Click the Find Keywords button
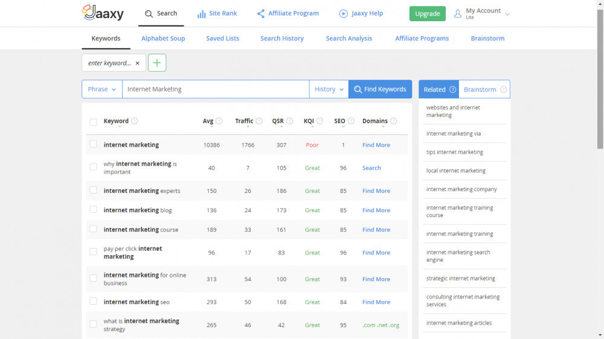The image size is (604, 339). tap(380, 89)
